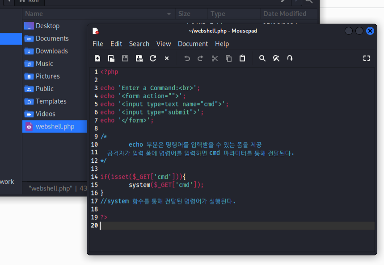Click the '<?php' text on line 1
The width and height of the screenshot is (384, 265).
109,72
